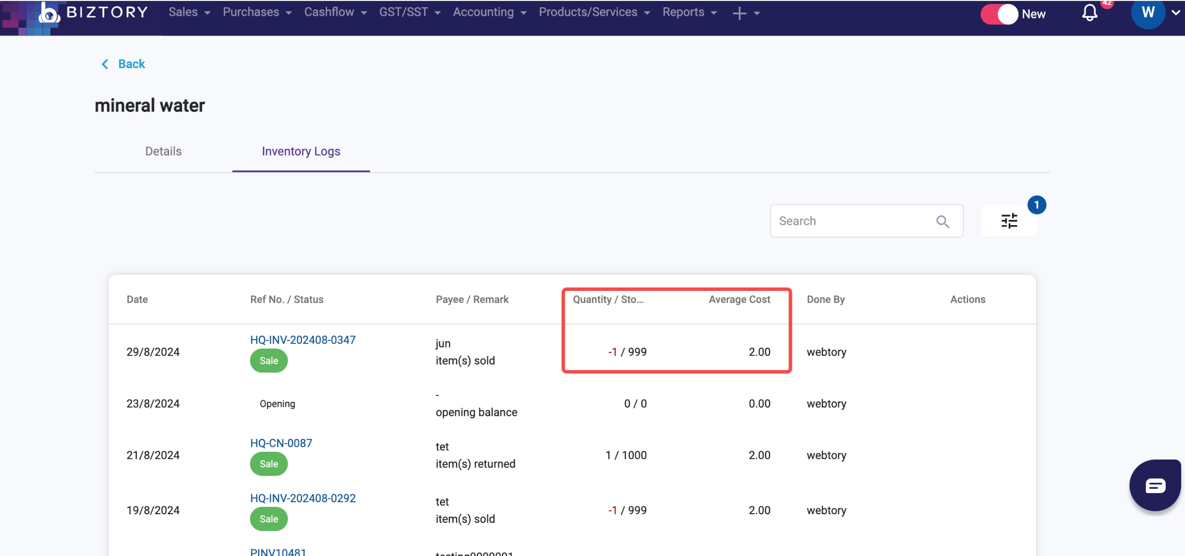The height and width of the screenshot is (556, 1185).
Task: Toggle the New interface switch
Action: [999, 13]
